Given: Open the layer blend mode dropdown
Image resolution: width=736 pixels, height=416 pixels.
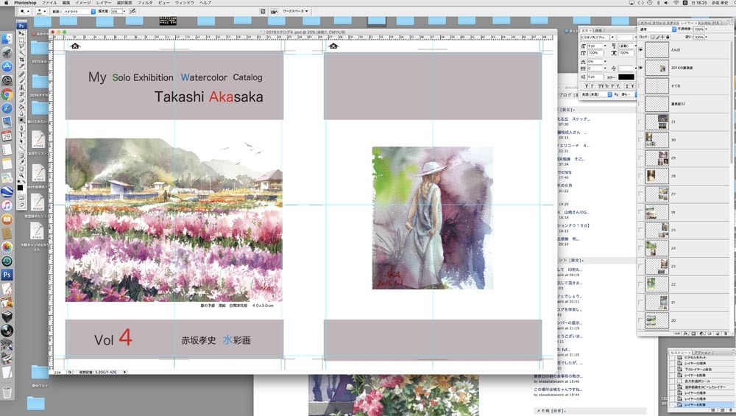Looking at the screenshot, I should [x=657, y=29].
